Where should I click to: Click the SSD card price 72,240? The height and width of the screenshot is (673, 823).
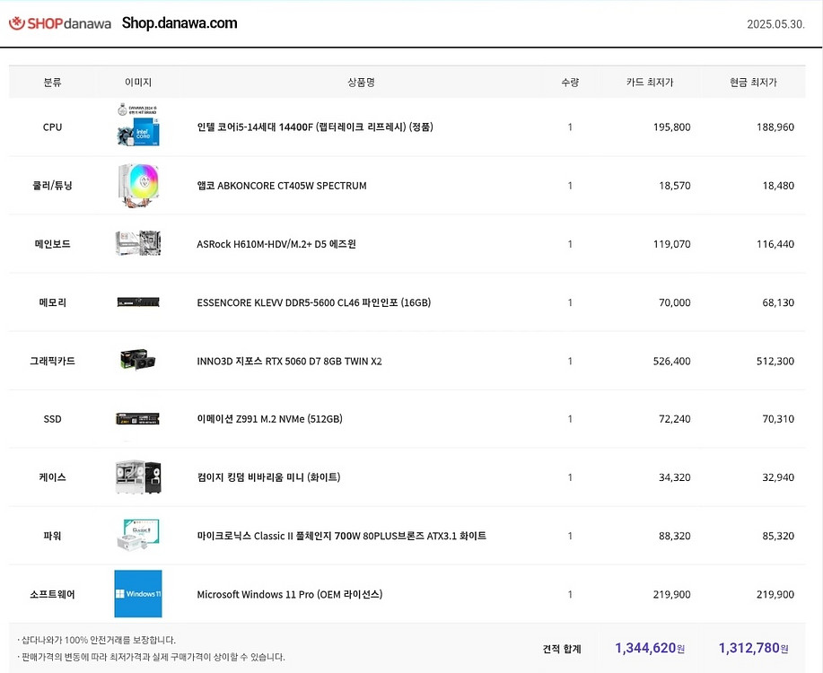675,419
